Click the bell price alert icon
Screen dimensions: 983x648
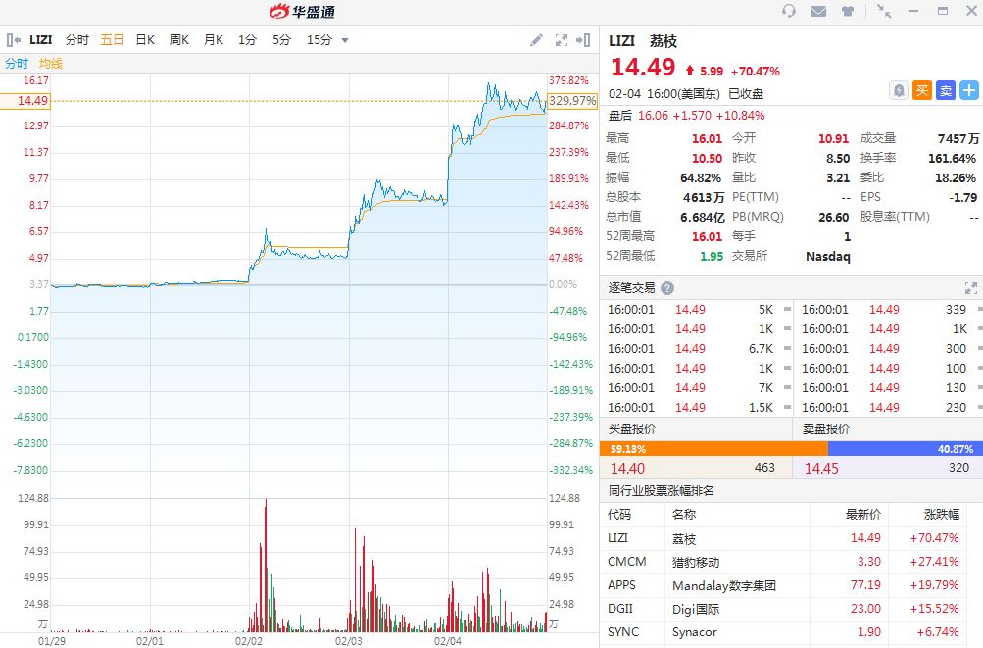coord(899,90)
